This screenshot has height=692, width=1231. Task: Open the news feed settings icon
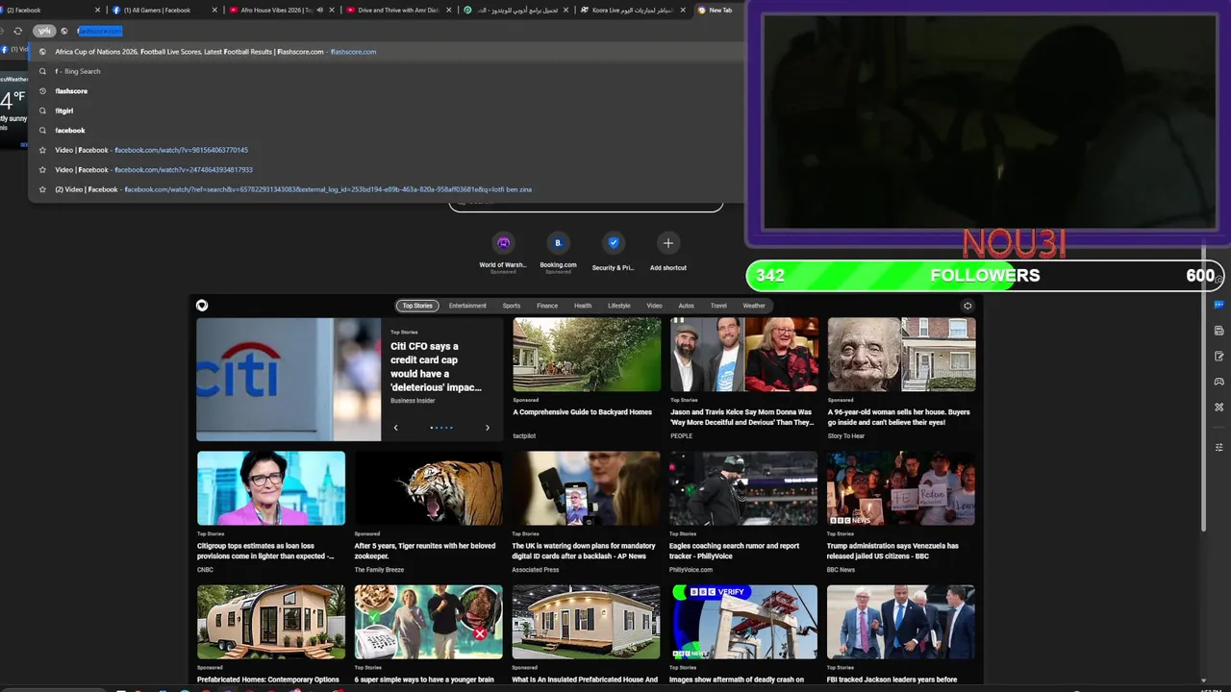967,306
